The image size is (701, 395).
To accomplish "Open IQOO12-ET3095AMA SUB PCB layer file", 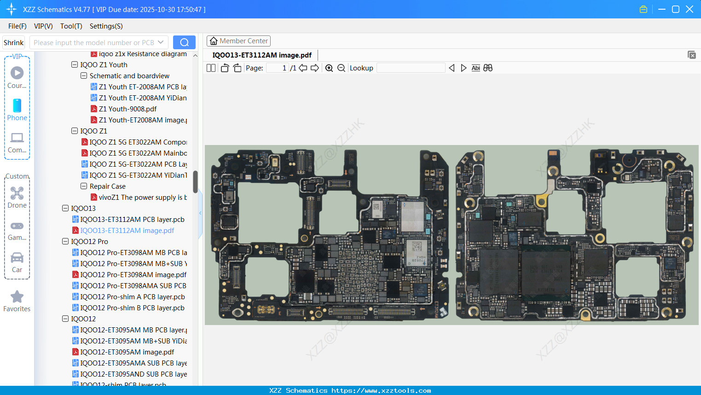I will [129, 363].
